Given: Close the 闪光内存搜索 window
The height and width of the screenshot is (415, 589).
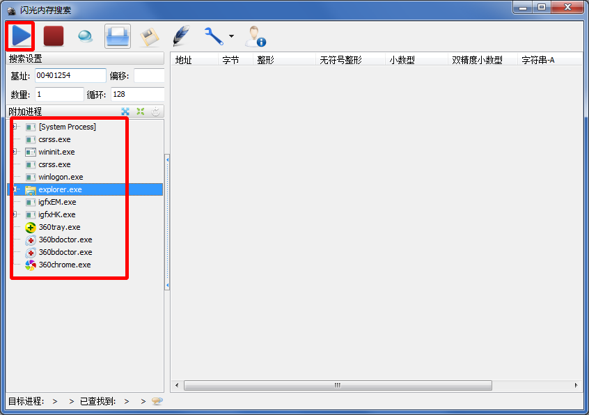Looking at the screenshot, I should 567,8.
